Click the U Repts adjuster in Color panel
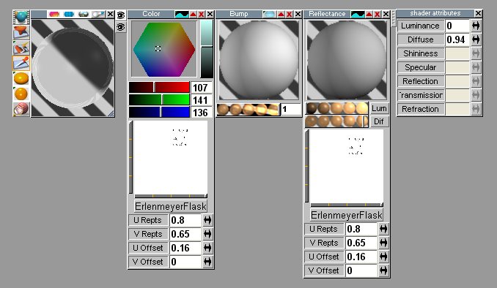 (x=207, y=220)
